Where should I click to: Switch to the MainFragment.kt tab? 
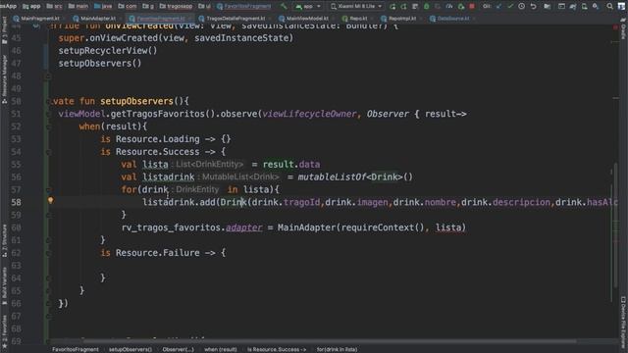pos(36,19)
